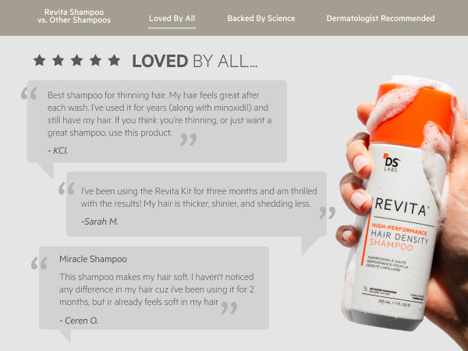468x351 pixels.
Task: Click the Sarah M. review text
Action: point(199,197)
